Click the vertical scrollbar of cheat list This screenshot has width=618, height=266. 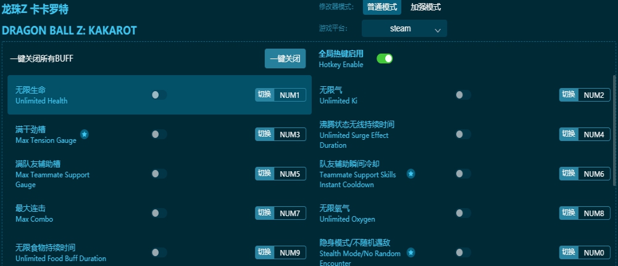[x=614, y=131]
